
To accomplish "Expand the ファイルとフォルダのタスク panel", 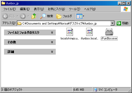I will [30, 32].
